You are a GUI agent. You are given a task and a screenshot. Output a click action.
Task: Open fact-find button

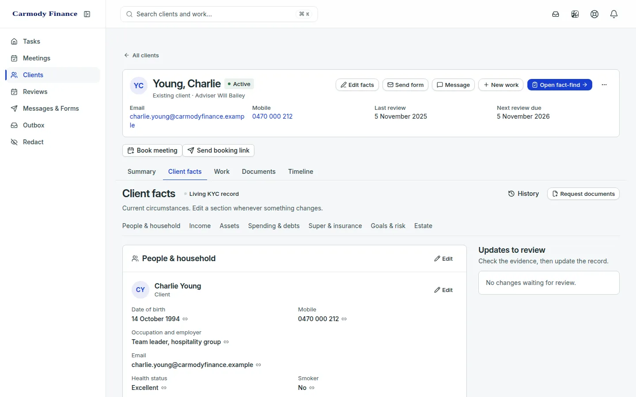(560, 85)
